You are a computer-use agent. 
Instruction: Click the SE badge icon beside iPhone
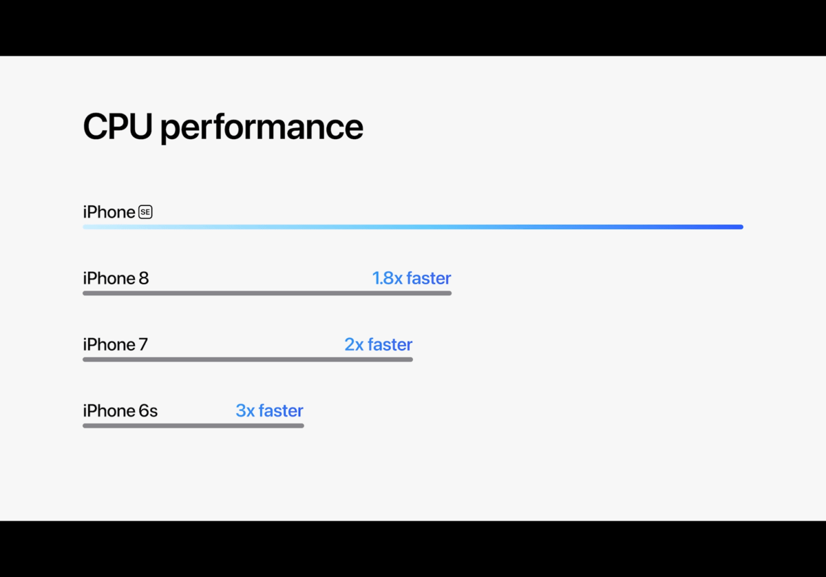[x=145, y=212]
